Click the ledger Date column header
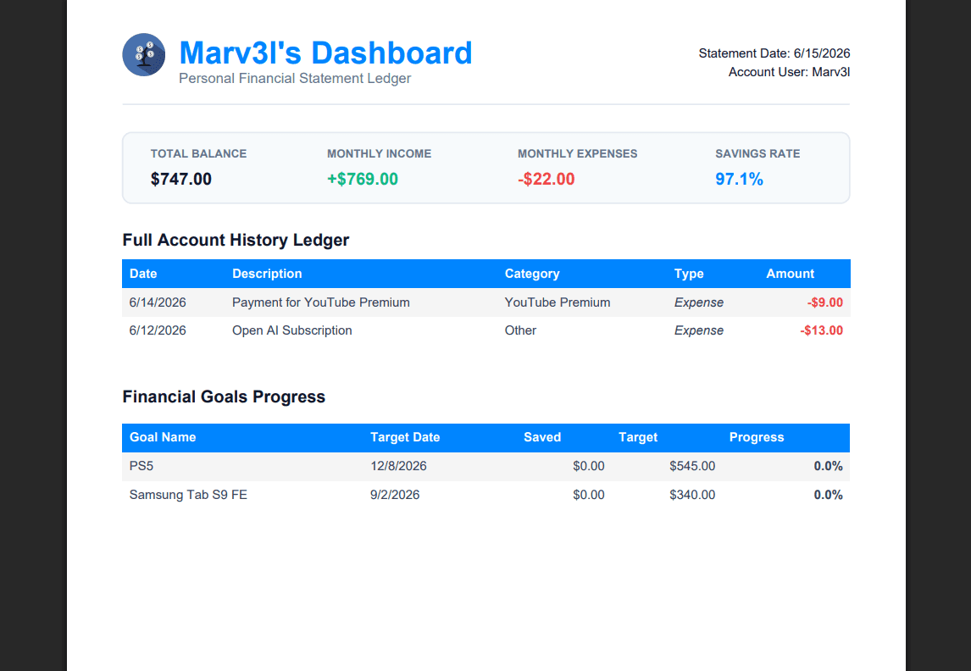 click(x=143, y=274)
